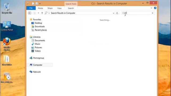Switch to the Share ribbon tab

[x=50, y=8]
